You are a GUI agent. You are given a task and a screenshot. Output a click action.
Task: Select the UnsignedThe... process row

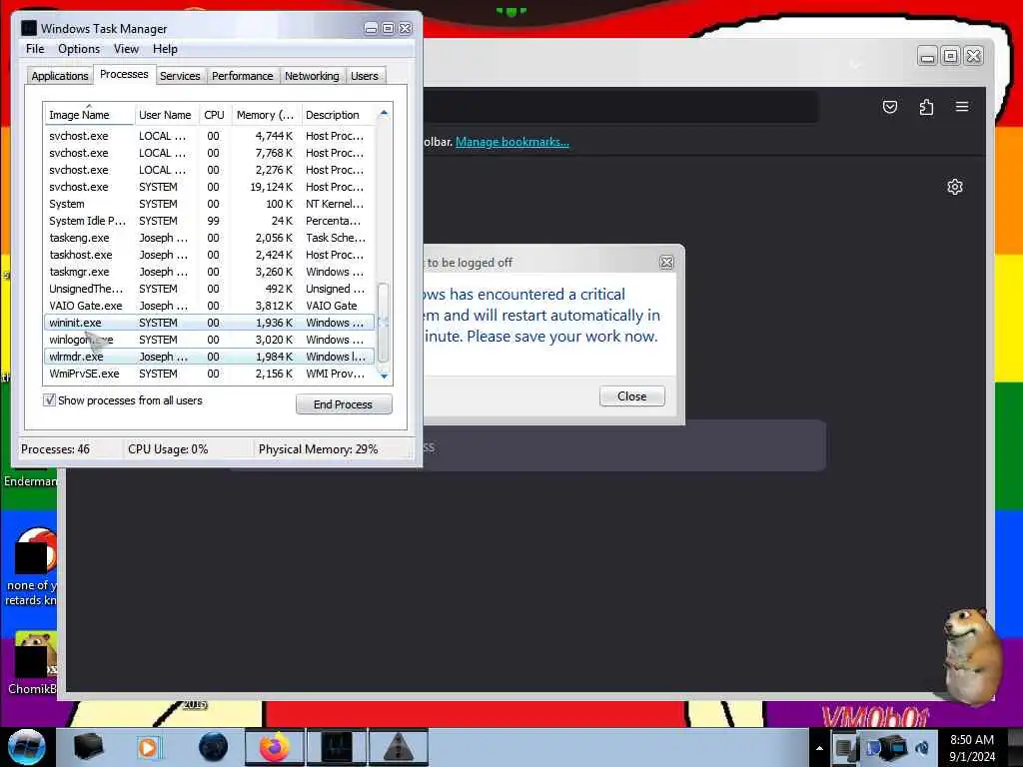tap(210, 289)
